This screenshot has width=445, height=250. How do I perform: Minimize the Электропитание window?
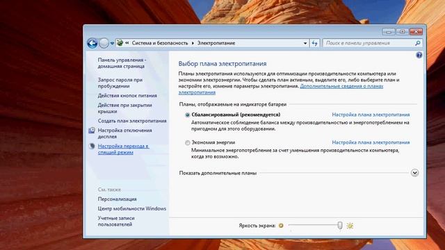(389, 32)
